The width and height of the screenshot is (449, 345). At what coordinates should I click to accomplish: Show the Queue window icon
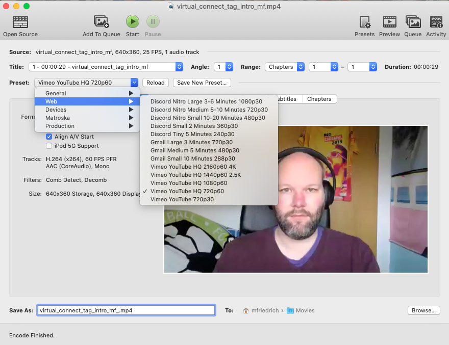click(x=413, y=21)
